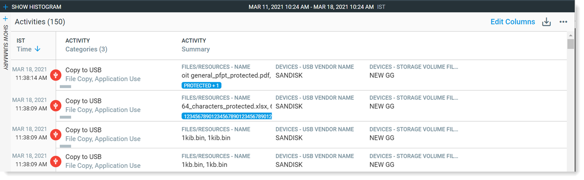Select file name oit general_pfpt_protected.pdf
This screenshot has width=584, height=180.
(226, 75)
